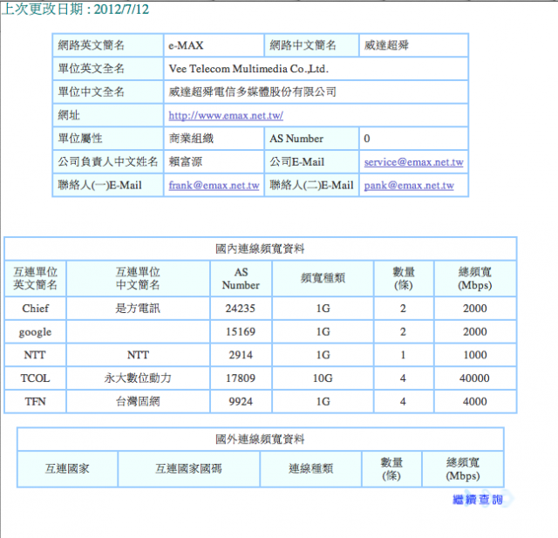Viewport: 558px width, 538px height.
Task: Click the 40000 total bandwidth cell
Action: coord(474,378)
